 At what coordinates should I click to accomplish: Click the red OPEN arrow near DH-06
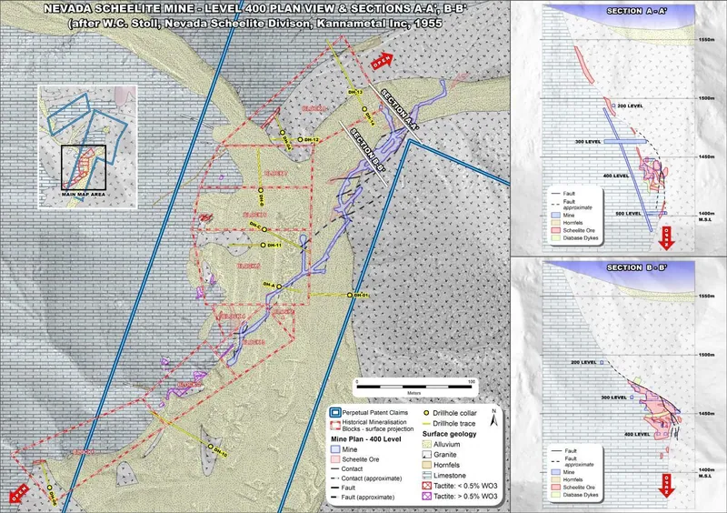coord(18,493)
